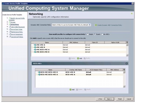Image resolution: width=160 pixels, height=103 pixels.
Task: Click Modify under the vNIC table
Action: 87,58
